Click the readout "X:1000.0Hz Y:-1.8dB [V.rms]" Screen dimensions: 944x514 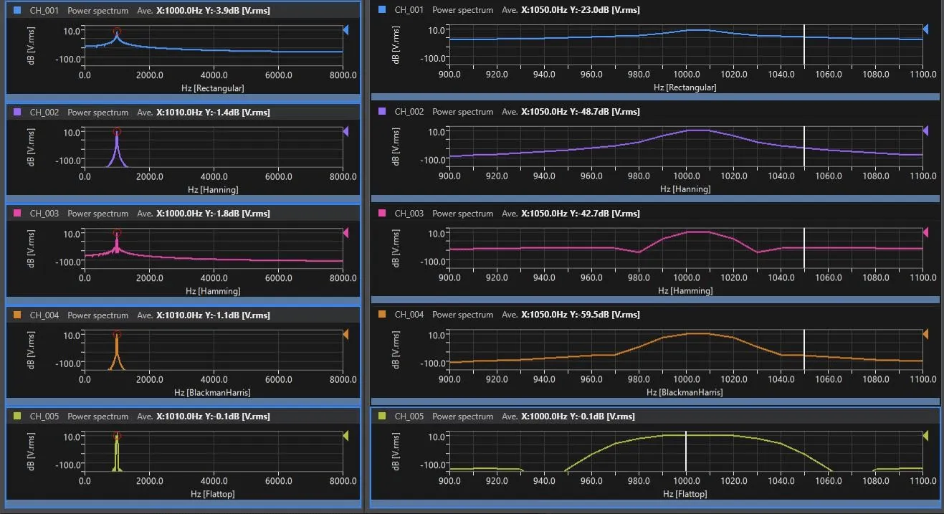[x=213, y=214]
